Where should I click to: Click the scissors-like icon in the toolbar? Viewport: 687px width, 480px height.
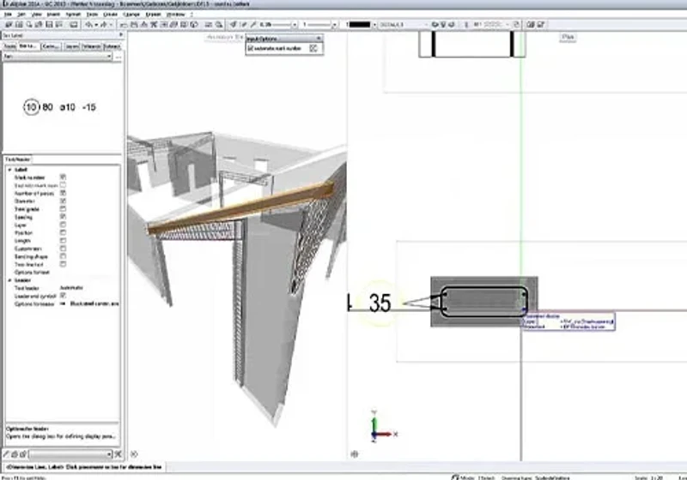click(x=154, y=25)
